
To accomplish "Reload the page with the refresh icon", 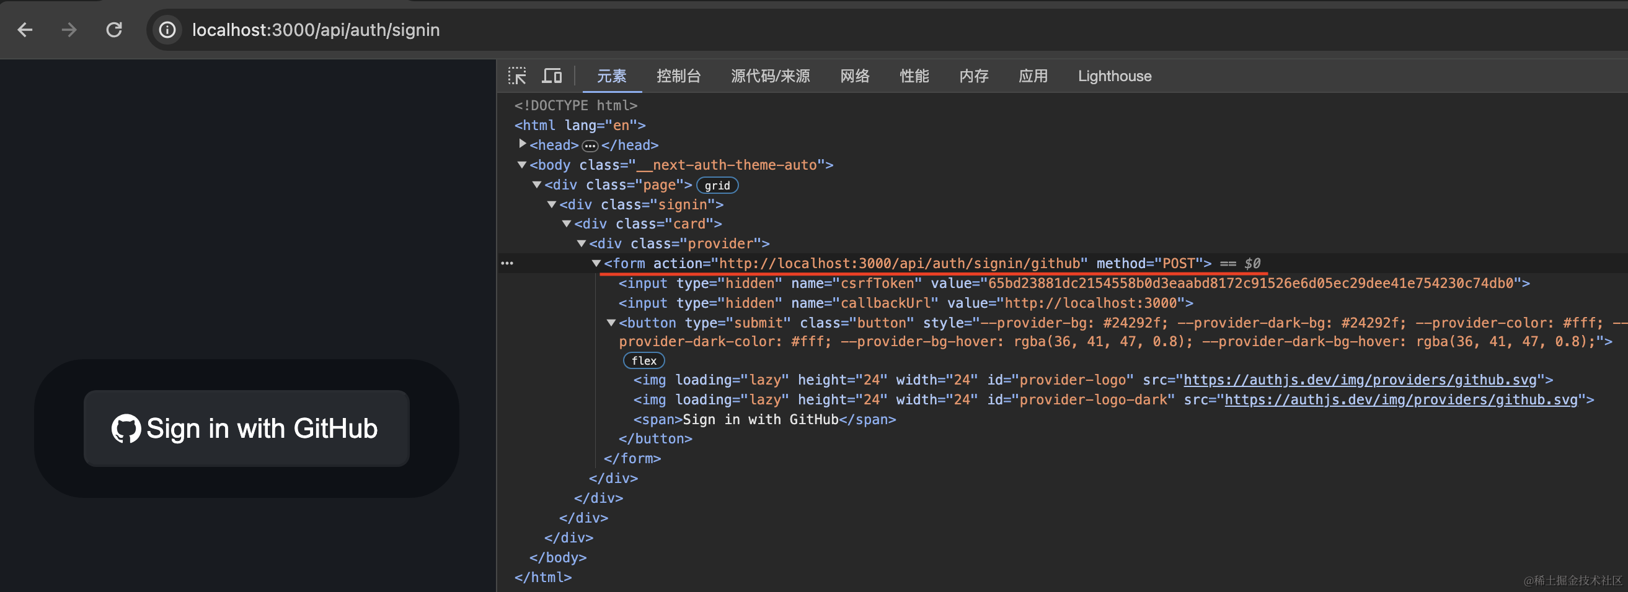I will click(113, 30).
